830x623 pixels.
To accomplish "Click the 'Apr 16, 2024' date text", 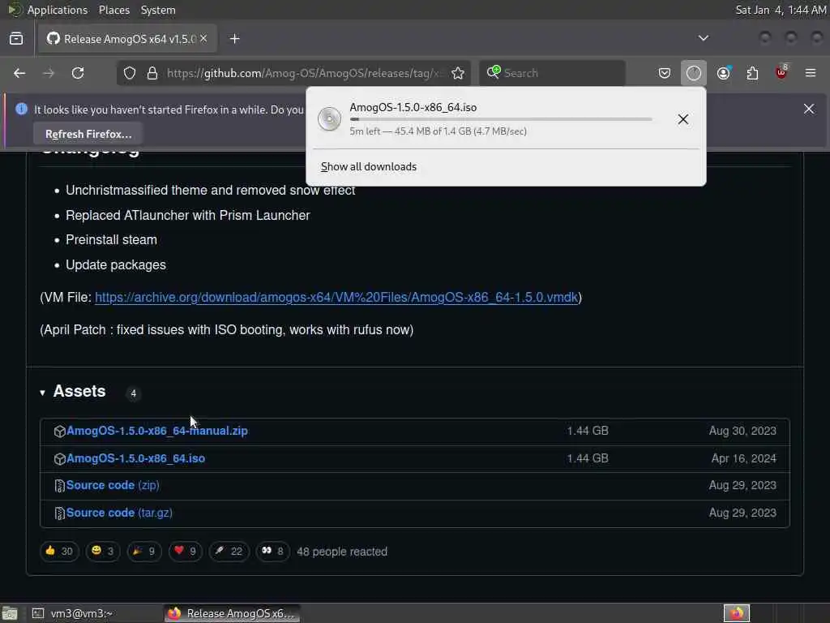I will tap(744, 458).
